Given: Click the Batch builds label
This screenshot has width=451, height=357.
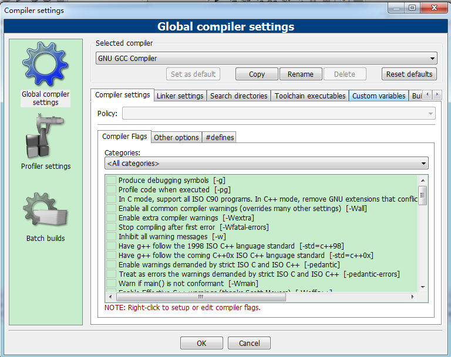Looking at the screenshot, I should click(45, 239).
